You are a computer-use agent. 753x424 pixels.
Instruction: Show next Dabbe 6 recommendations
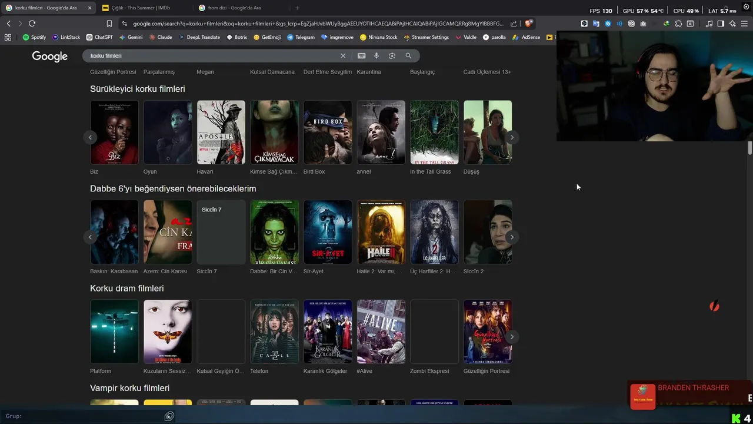(x=512, y=237)
